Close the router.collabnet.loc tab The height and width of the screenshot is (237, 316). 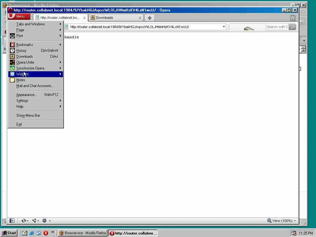click(84, 18)
